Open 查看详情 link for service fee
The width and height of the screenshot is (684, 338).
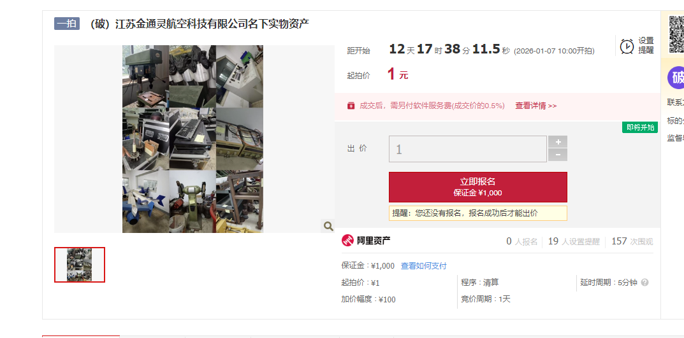[x=535, y=106]
